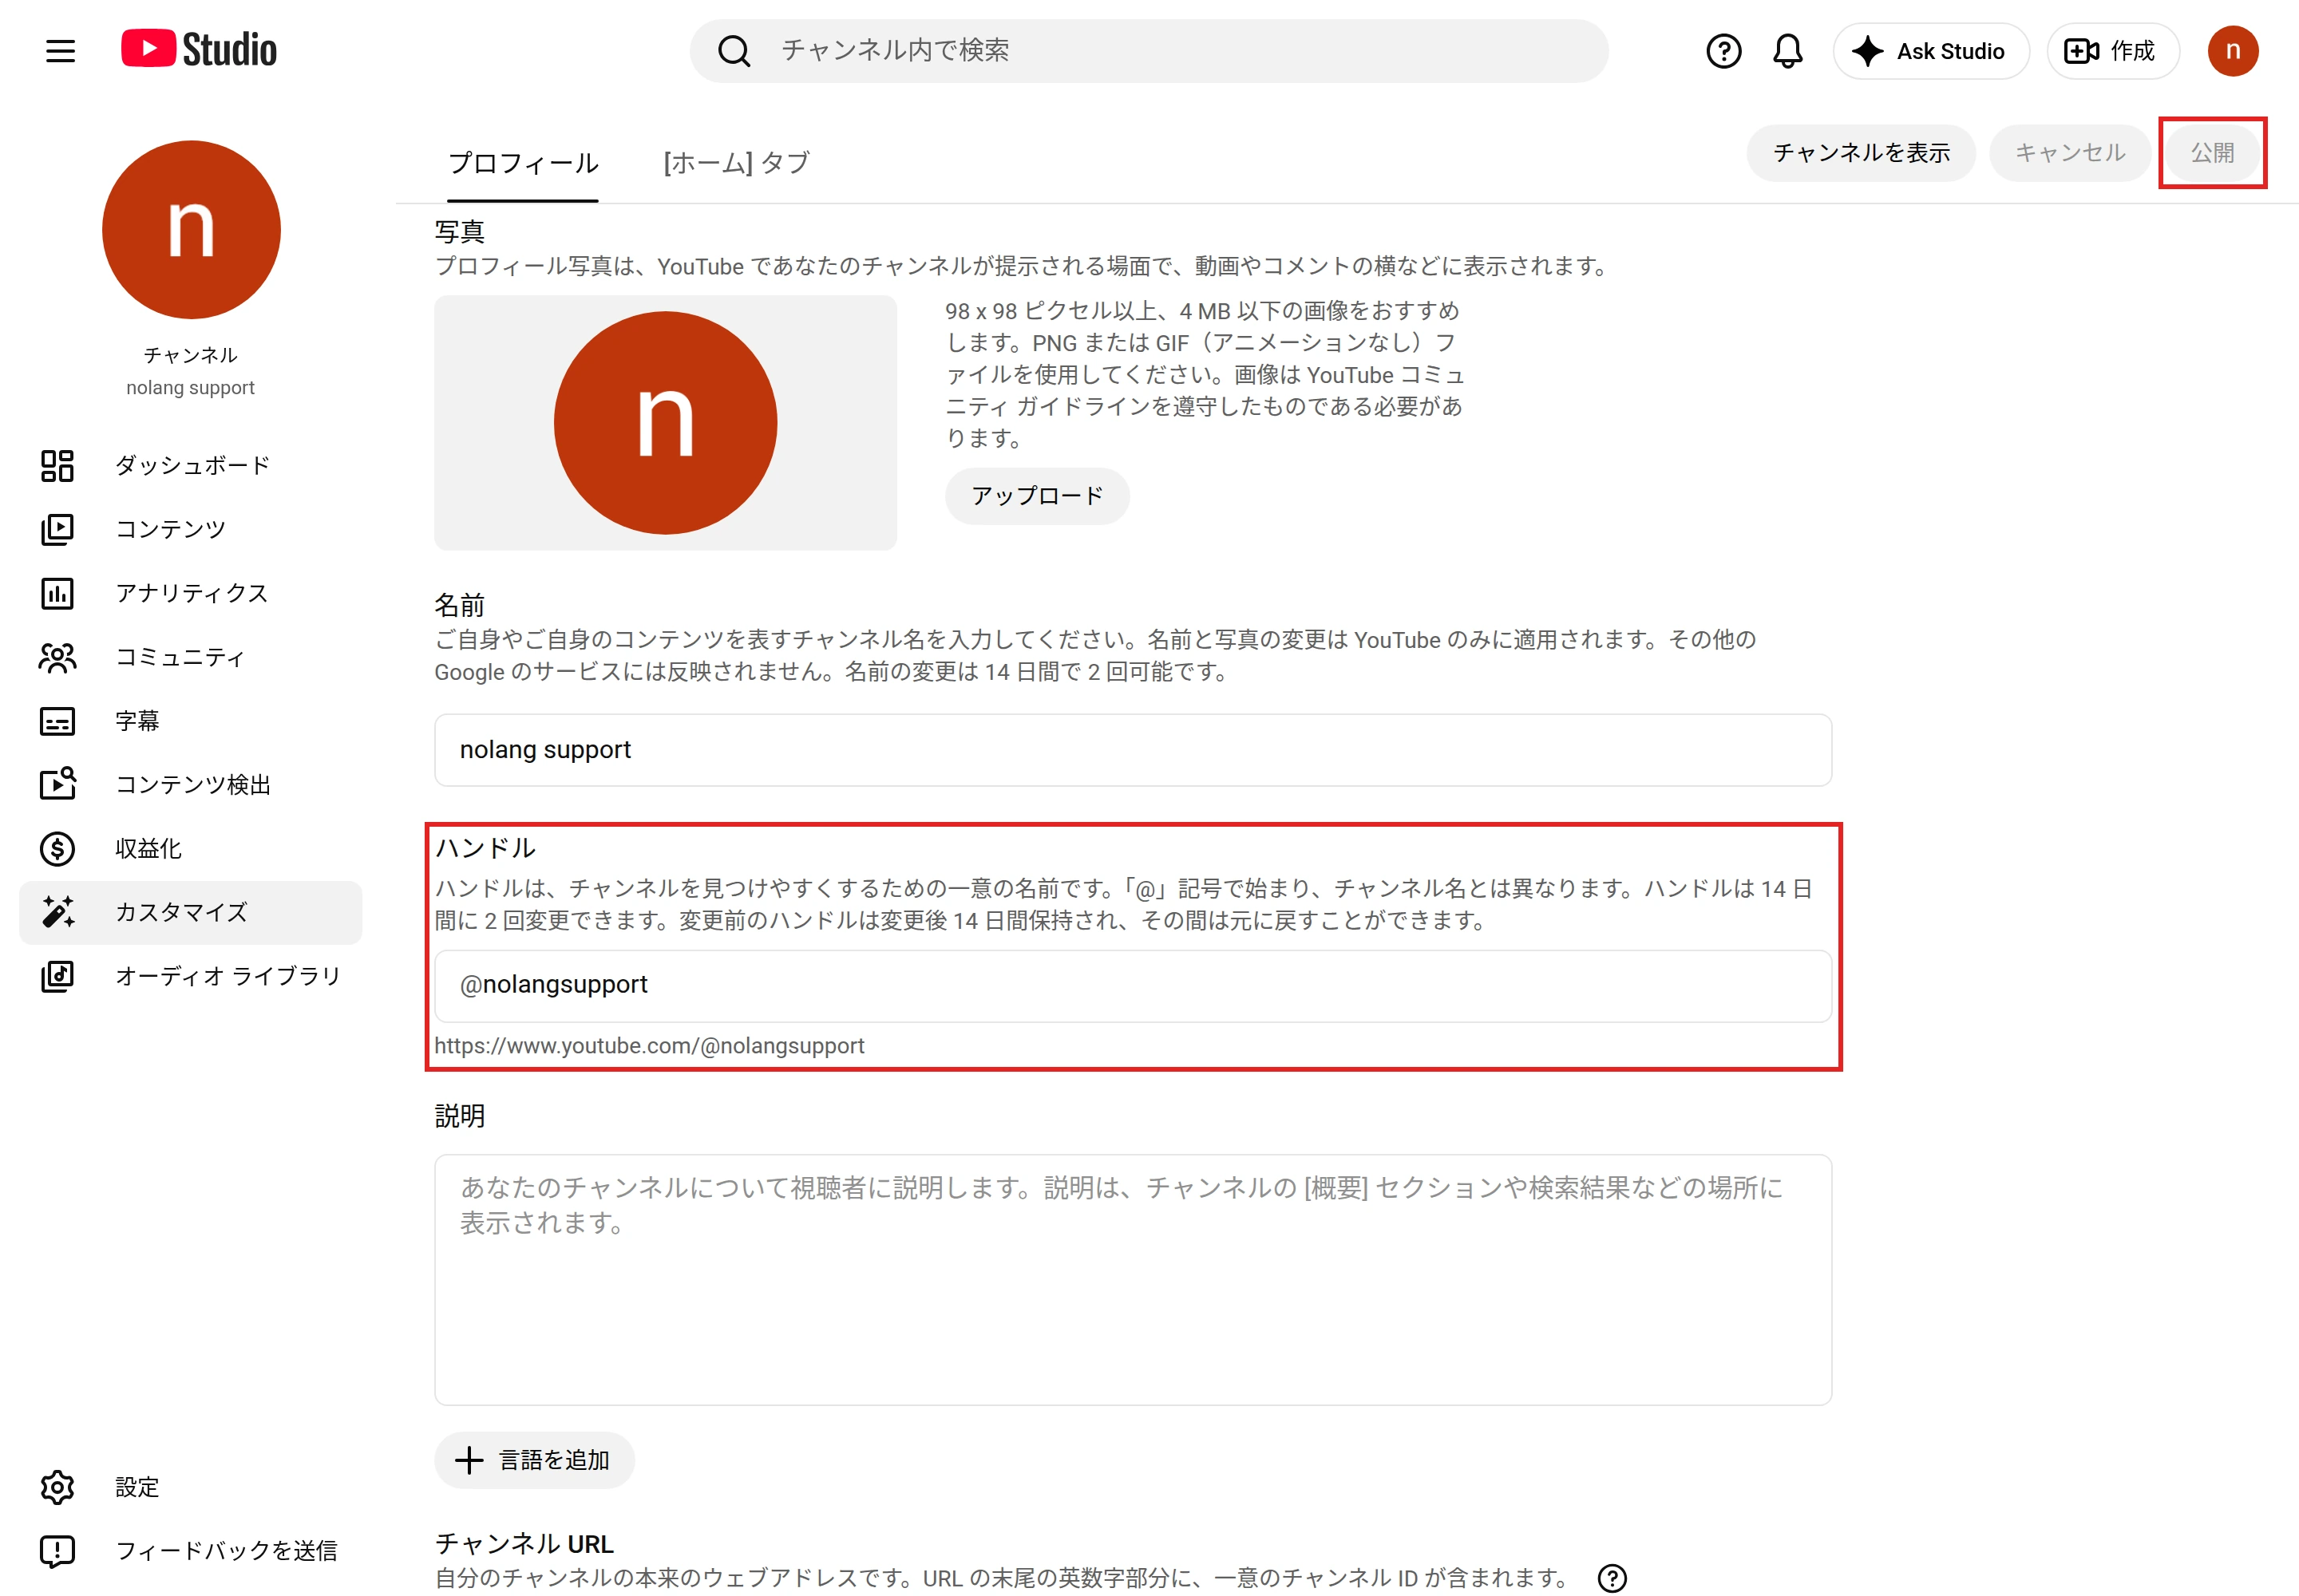Click the handle URL youtube.com/@nolangsupport text

pyautogui.click(x=649, y=1046)
